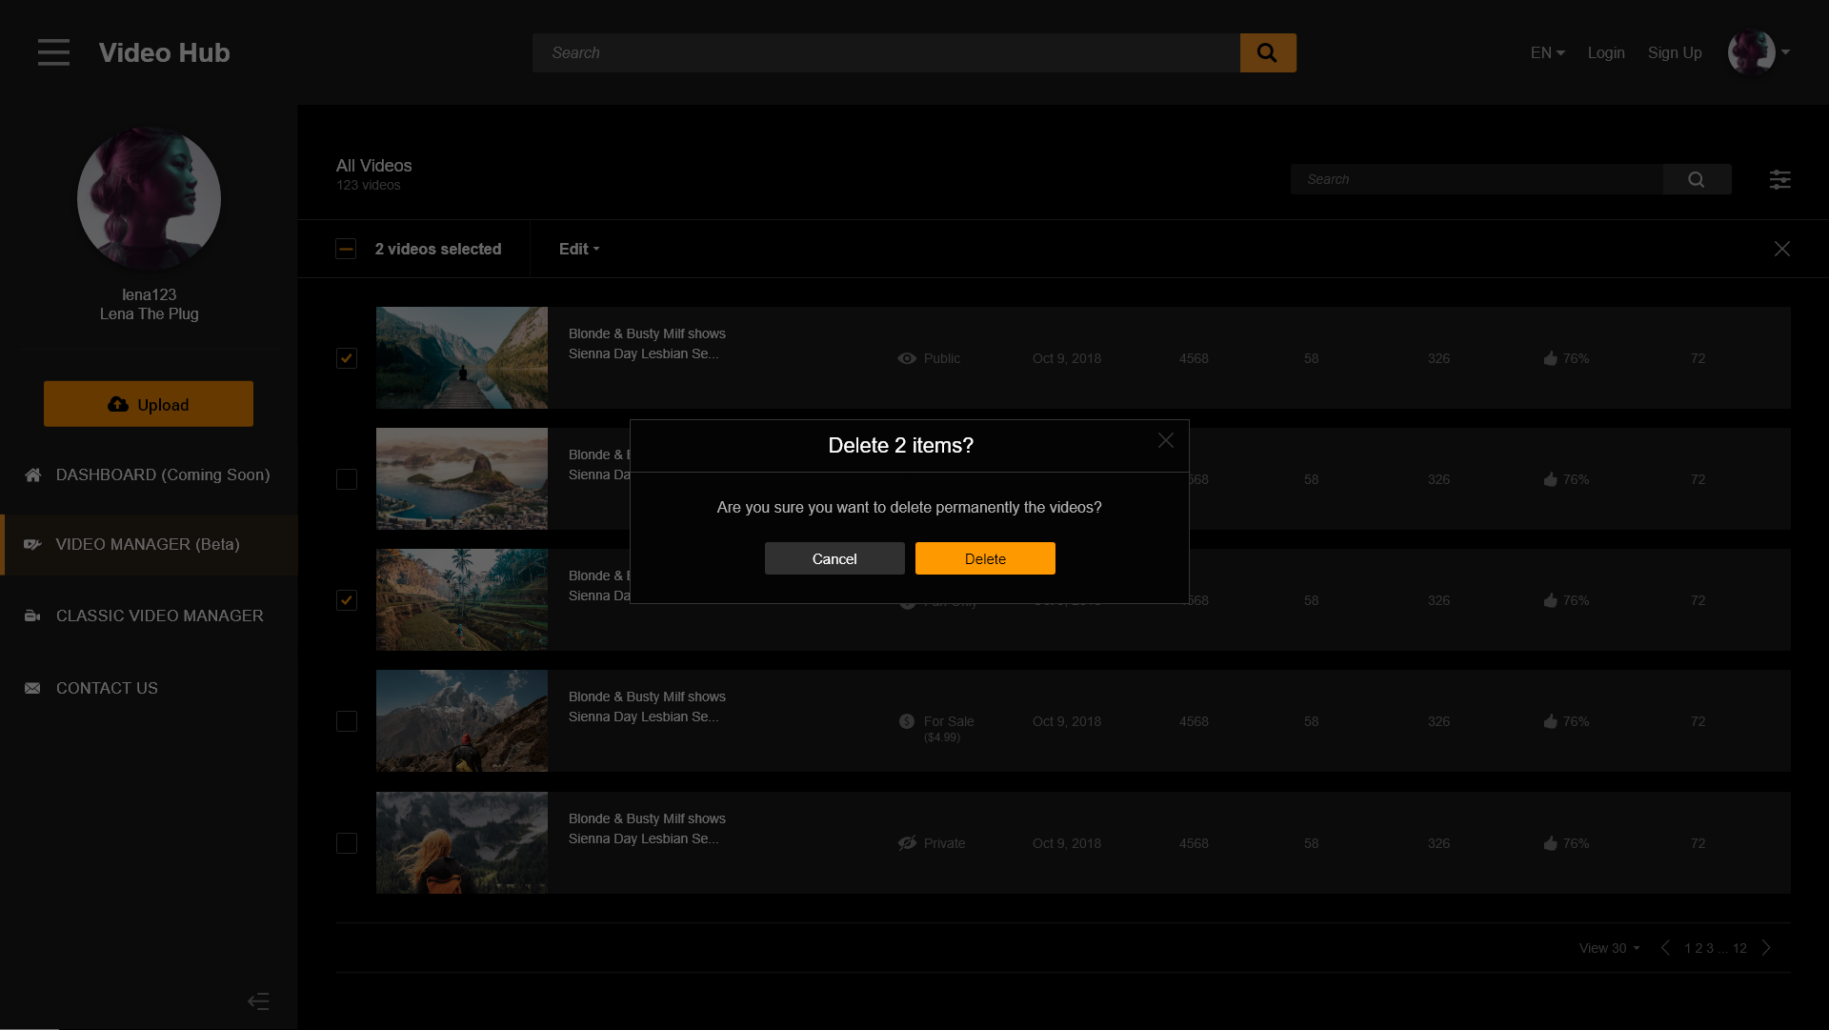The width and height of the screenshot is (1829, 1030).
Task: Collapse the sidebar with arrow icon
Action: click(258, 1000)
